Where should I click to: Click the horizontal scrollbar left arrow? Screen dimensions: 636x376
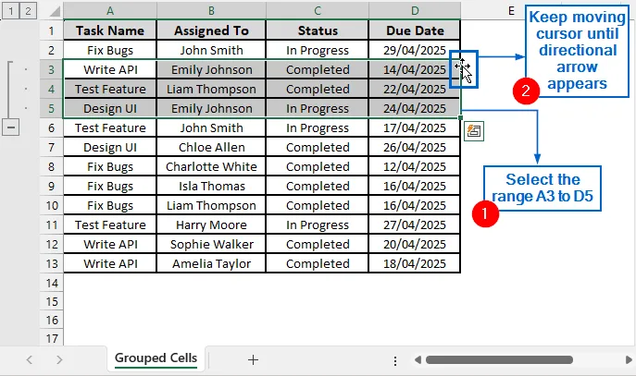[418, 359]
